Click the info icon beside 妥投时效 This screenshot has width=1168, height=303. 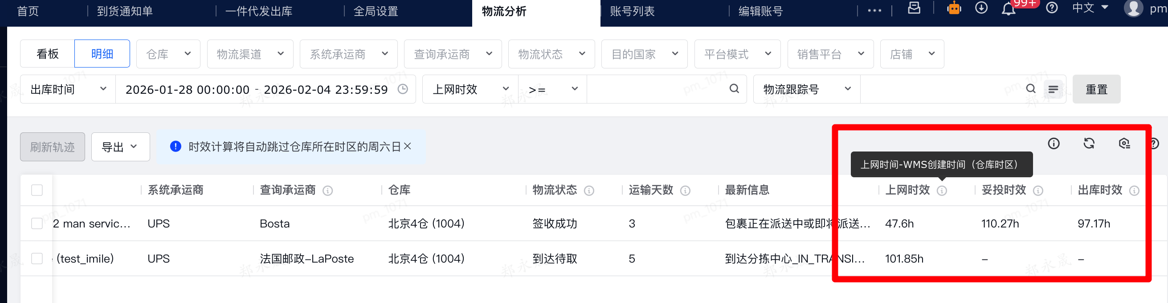(1038, 191)
